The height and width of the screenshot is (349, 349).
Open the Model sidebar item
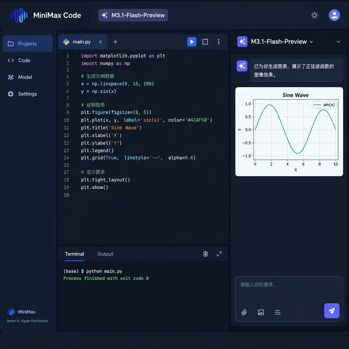28,77
